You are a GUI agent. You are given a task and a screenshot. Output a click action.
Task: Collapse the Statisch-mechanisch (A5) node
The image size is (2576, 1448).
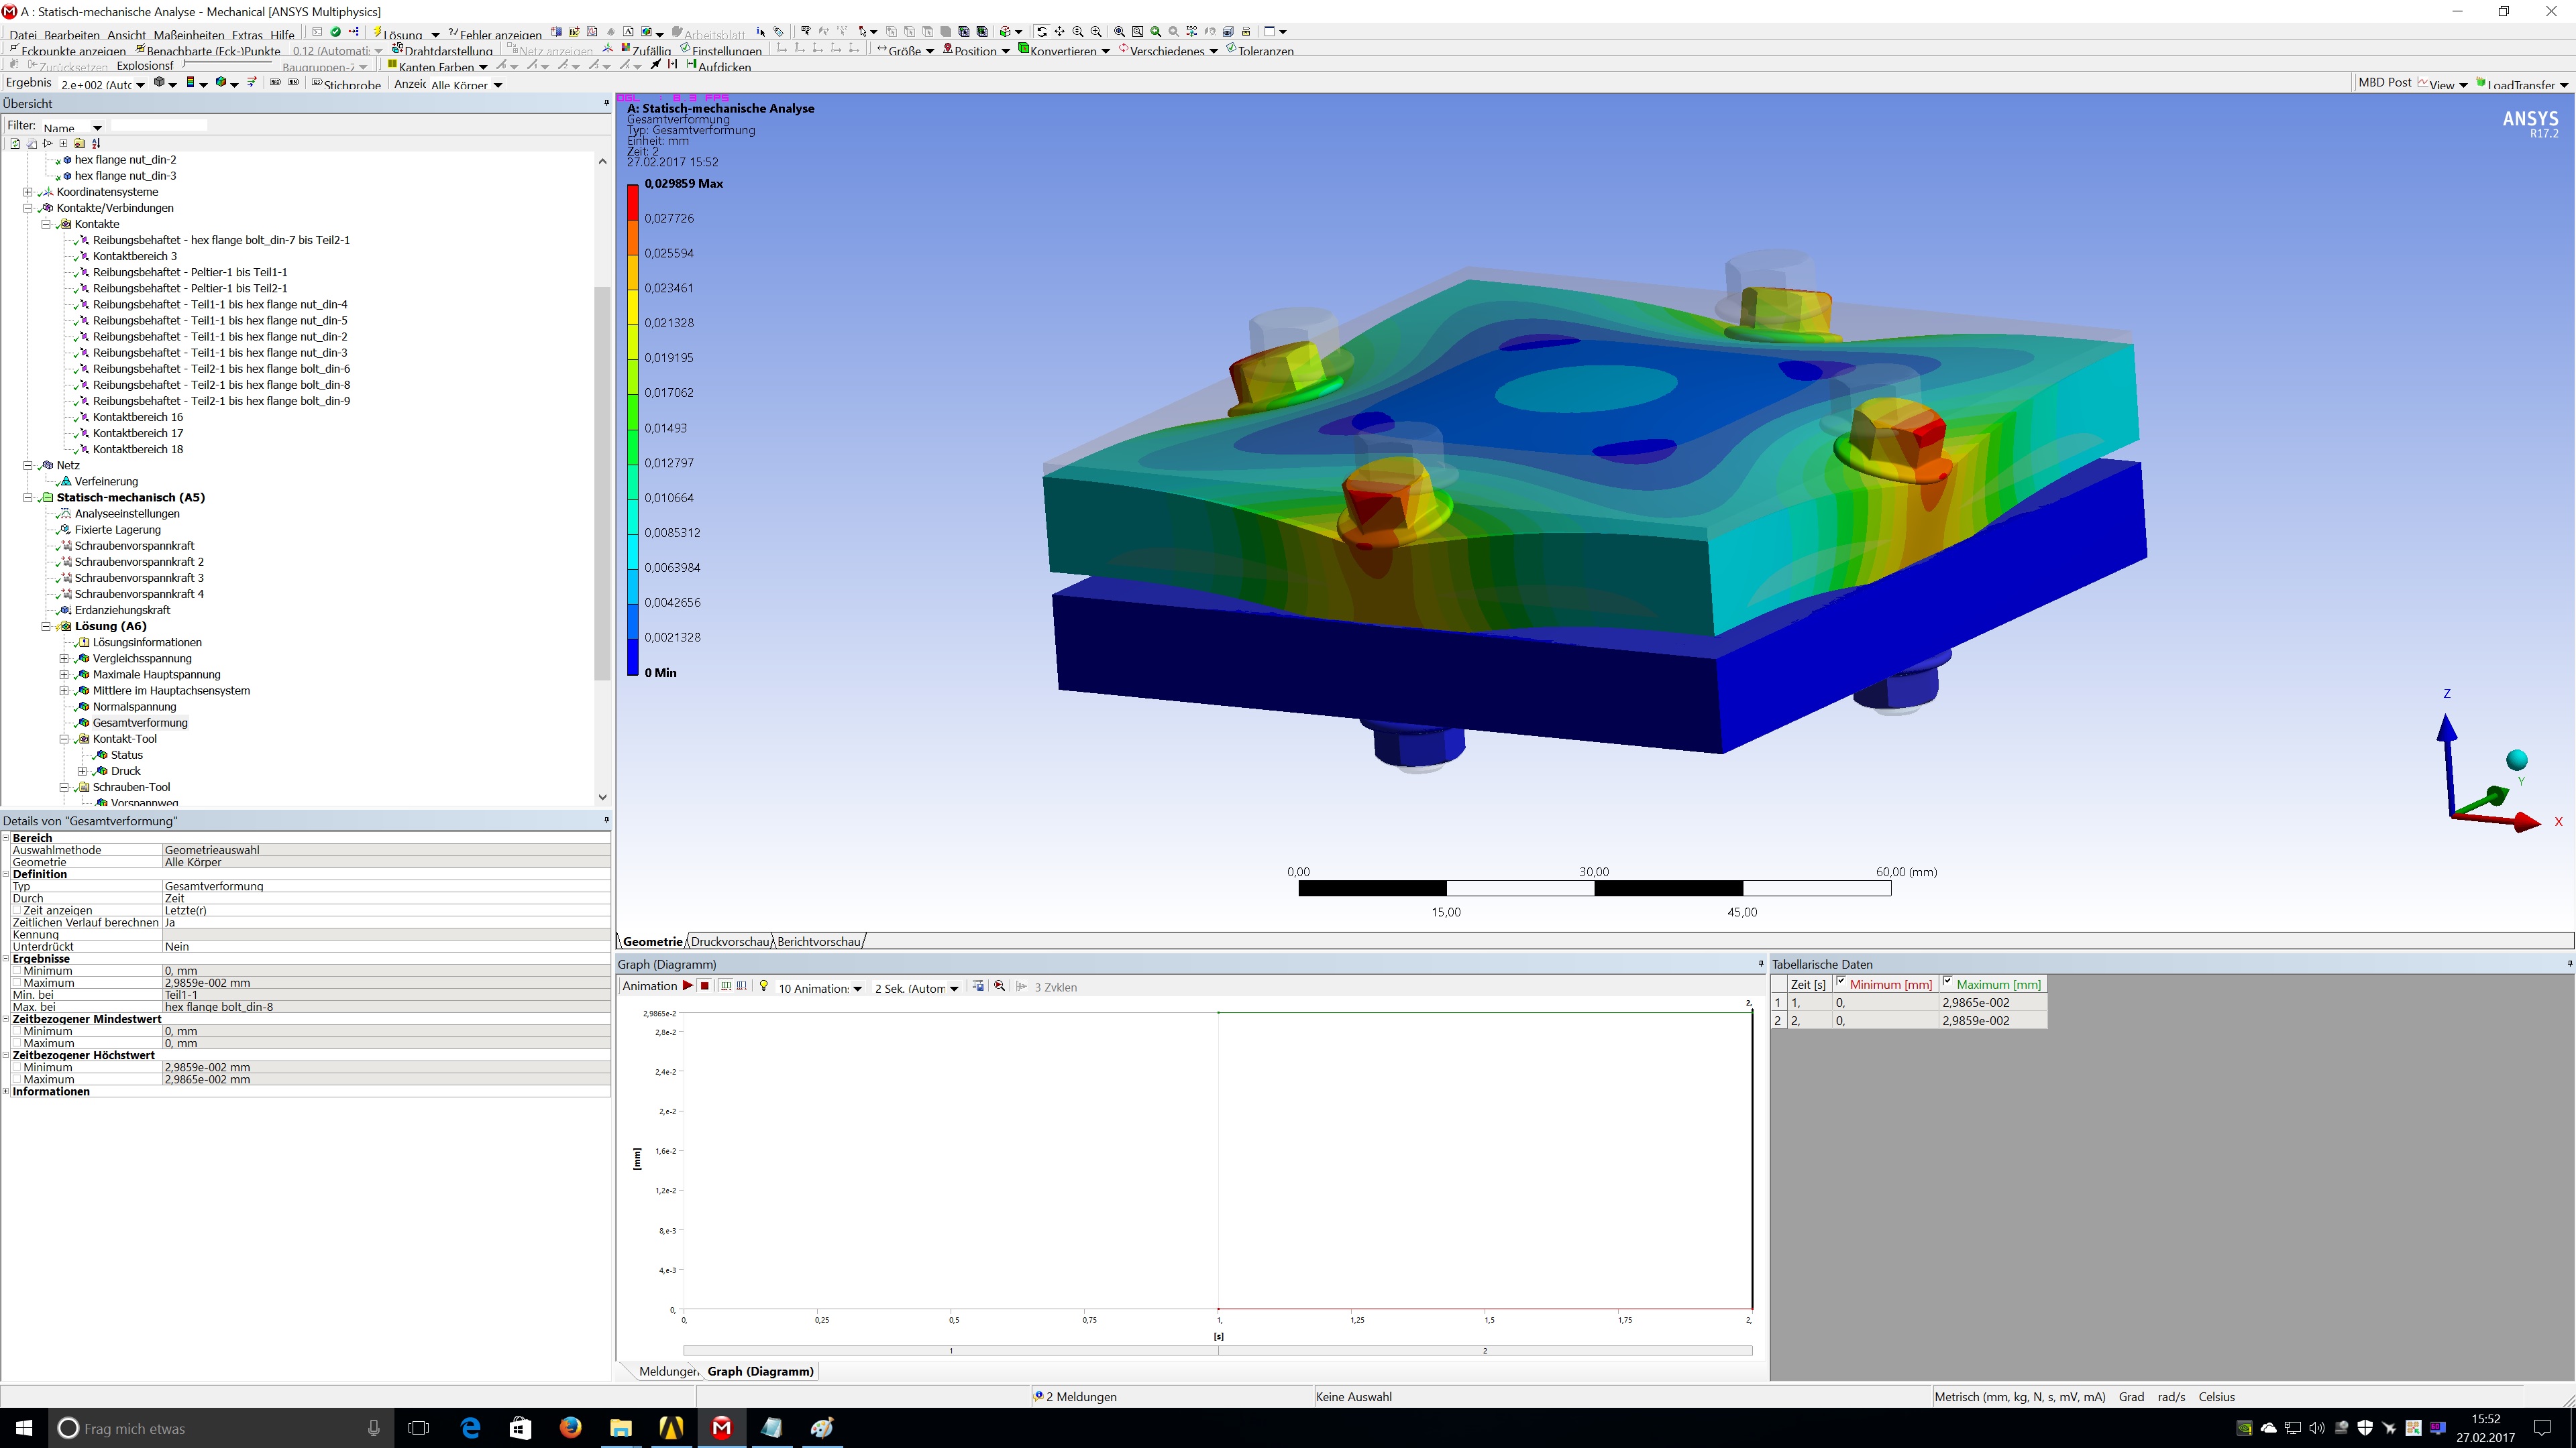28,497
